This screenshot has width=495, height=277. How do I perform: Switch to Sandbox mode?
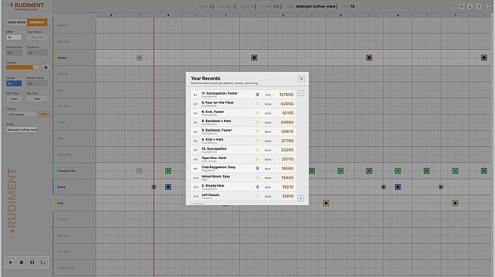coord(37,22)
